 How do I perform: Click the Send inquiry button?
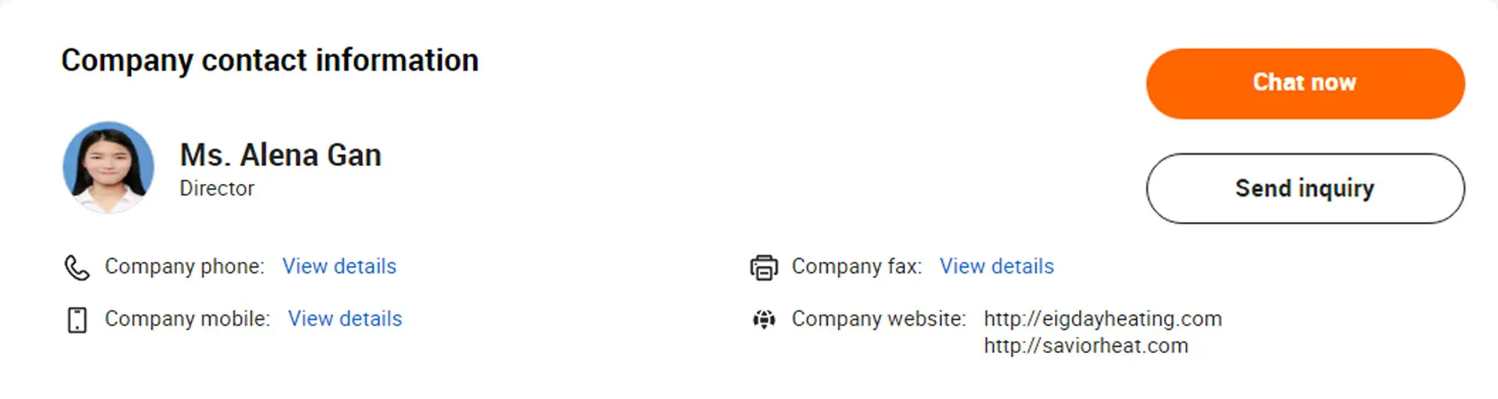(1305, 189)
